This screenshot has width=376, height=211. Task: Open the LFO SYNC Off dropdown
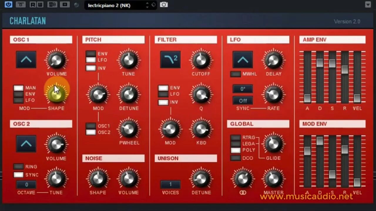pos(243,101)
